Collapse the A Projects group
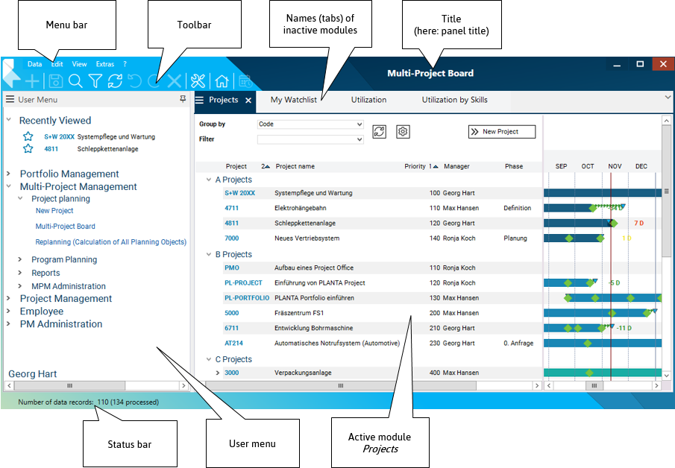 209,180
